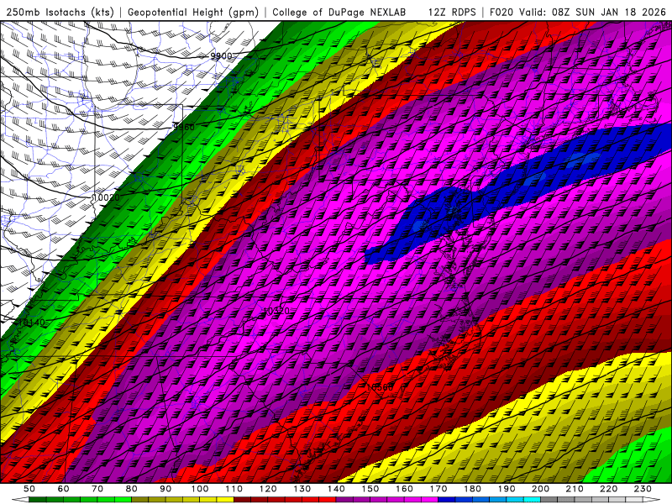Click the '12Z RDPS' model run label
This screenshot has height=504, width=672.
click(452, 12)
